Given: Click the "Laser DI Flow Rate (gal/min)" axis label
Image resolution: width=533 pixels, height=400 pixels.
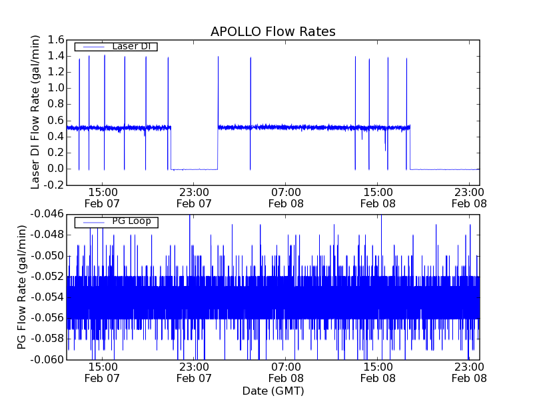Looking at the screenshot, I should (x=35, y=112).
